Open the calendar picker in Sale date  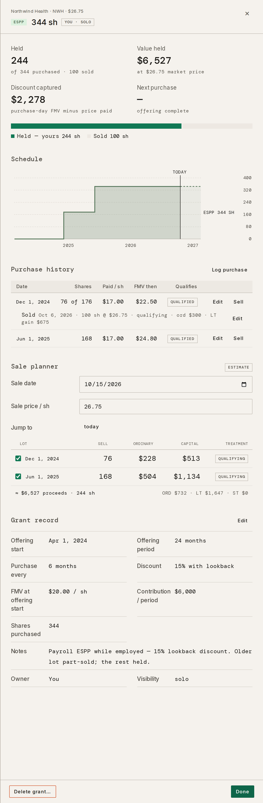(244, 384)
